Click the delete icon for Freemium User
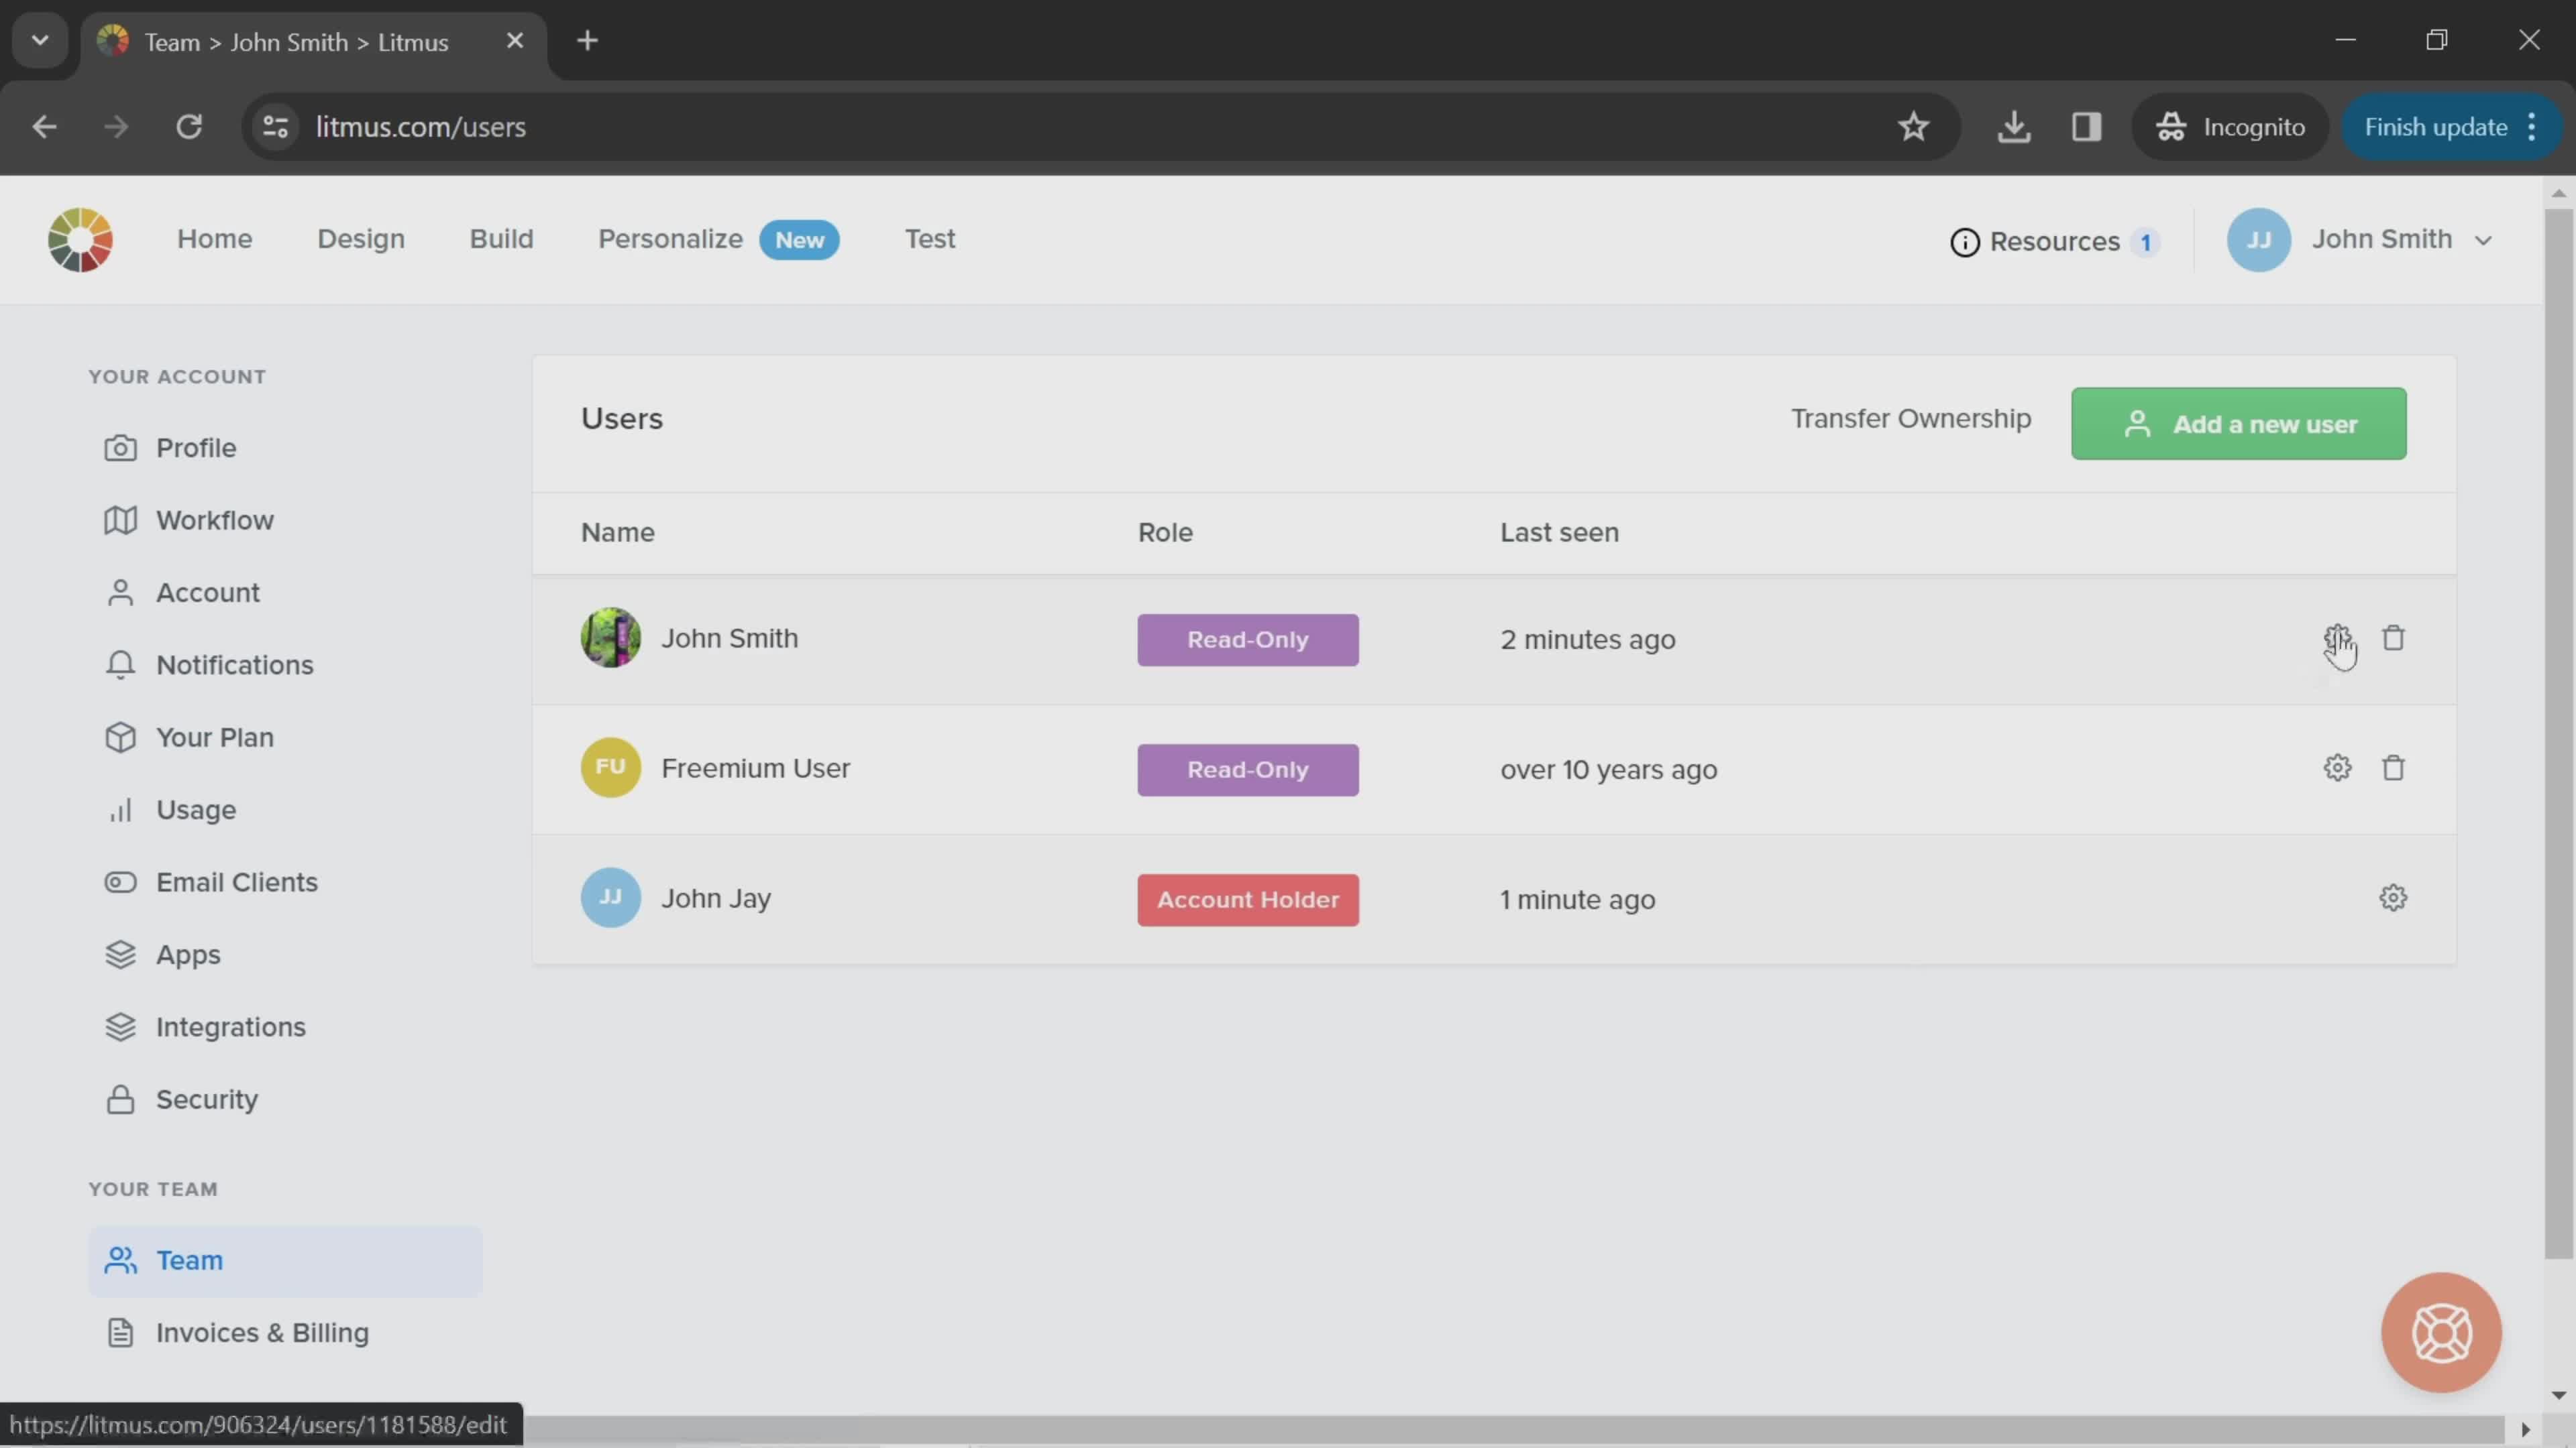Screen dimensions: 2576x1448 pyautogui.click(x=2394, y=768)
